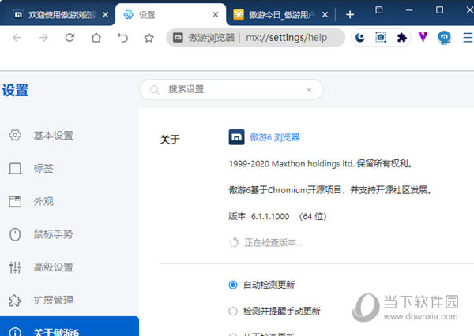Switch to the 欢迎使用傲游浏览器 tab

(x=58, y=14)
